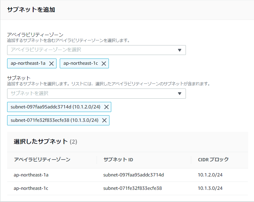Click the ap-northeast-1a tag label
Screen dimensions: 254x202
pos(28,63)
